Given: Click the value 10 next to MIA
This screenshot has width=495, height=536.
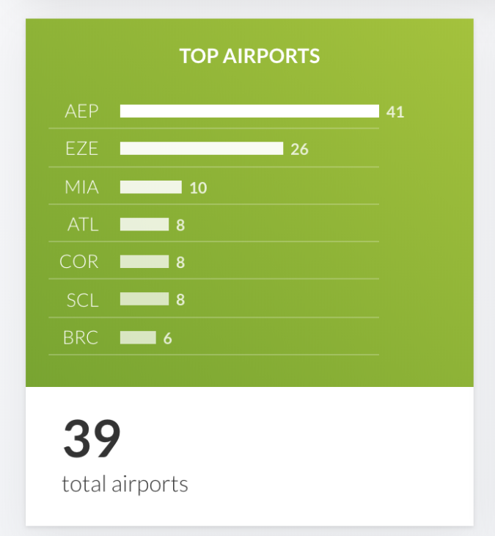Looking at the screenshot, I should 198,188.
